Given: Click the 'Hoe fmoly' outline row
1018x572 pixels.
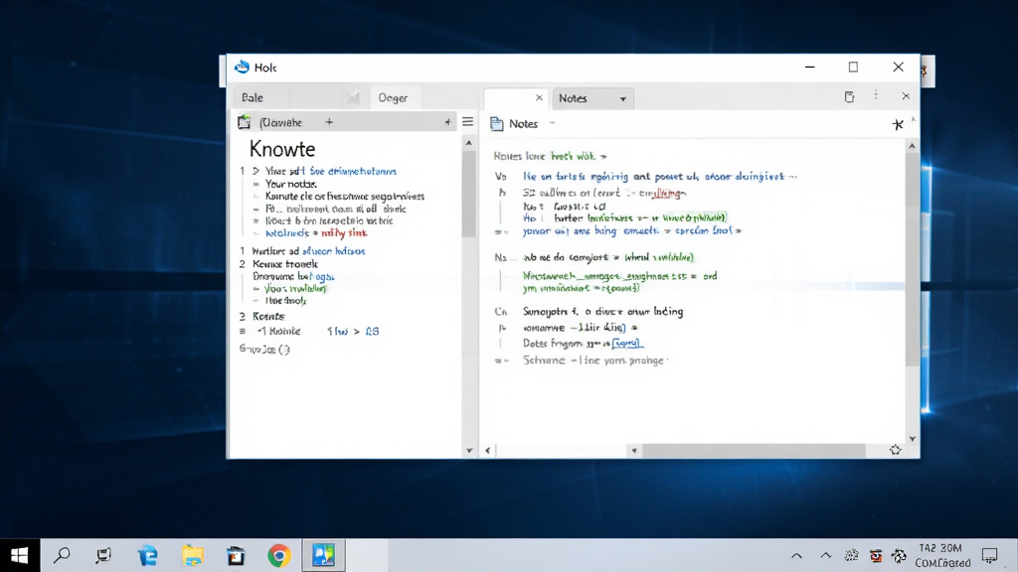Looking at the screenshot, I should pyautogui.click(x=285, y=301).
